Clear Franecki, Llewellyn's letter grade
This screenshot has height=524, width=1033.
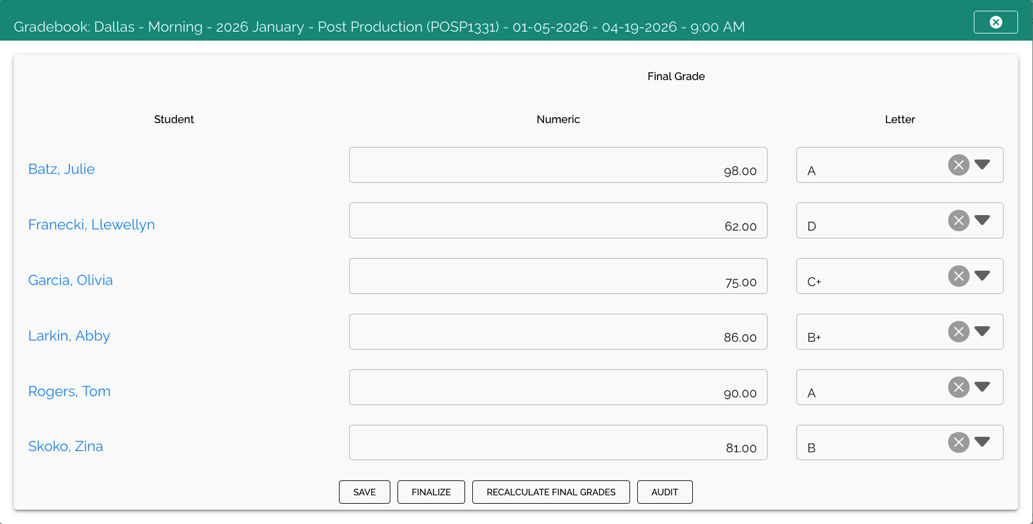[x=958, y=220]
